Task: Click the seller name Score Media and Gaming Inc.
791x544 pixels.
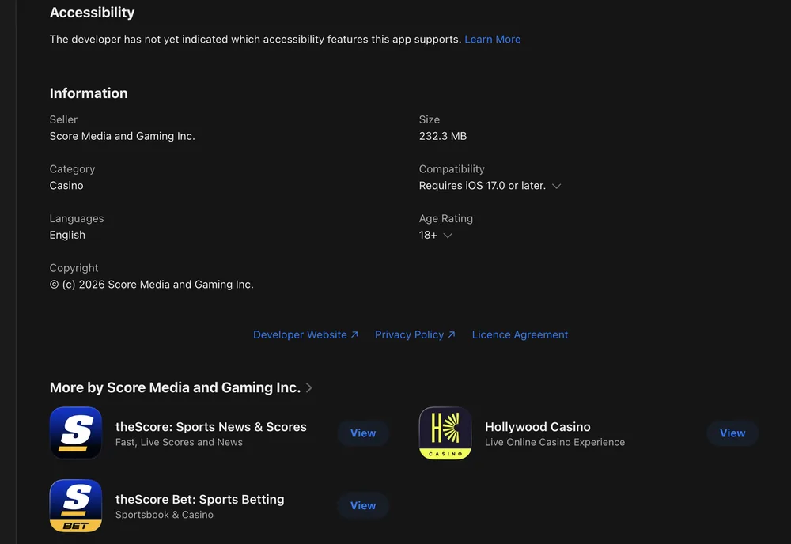Action: click(x=122, y=136)
